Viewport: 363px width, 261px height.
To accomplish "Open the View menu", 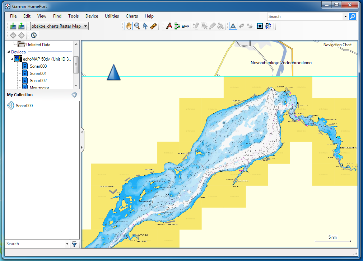I will click(x=42, y=16).
